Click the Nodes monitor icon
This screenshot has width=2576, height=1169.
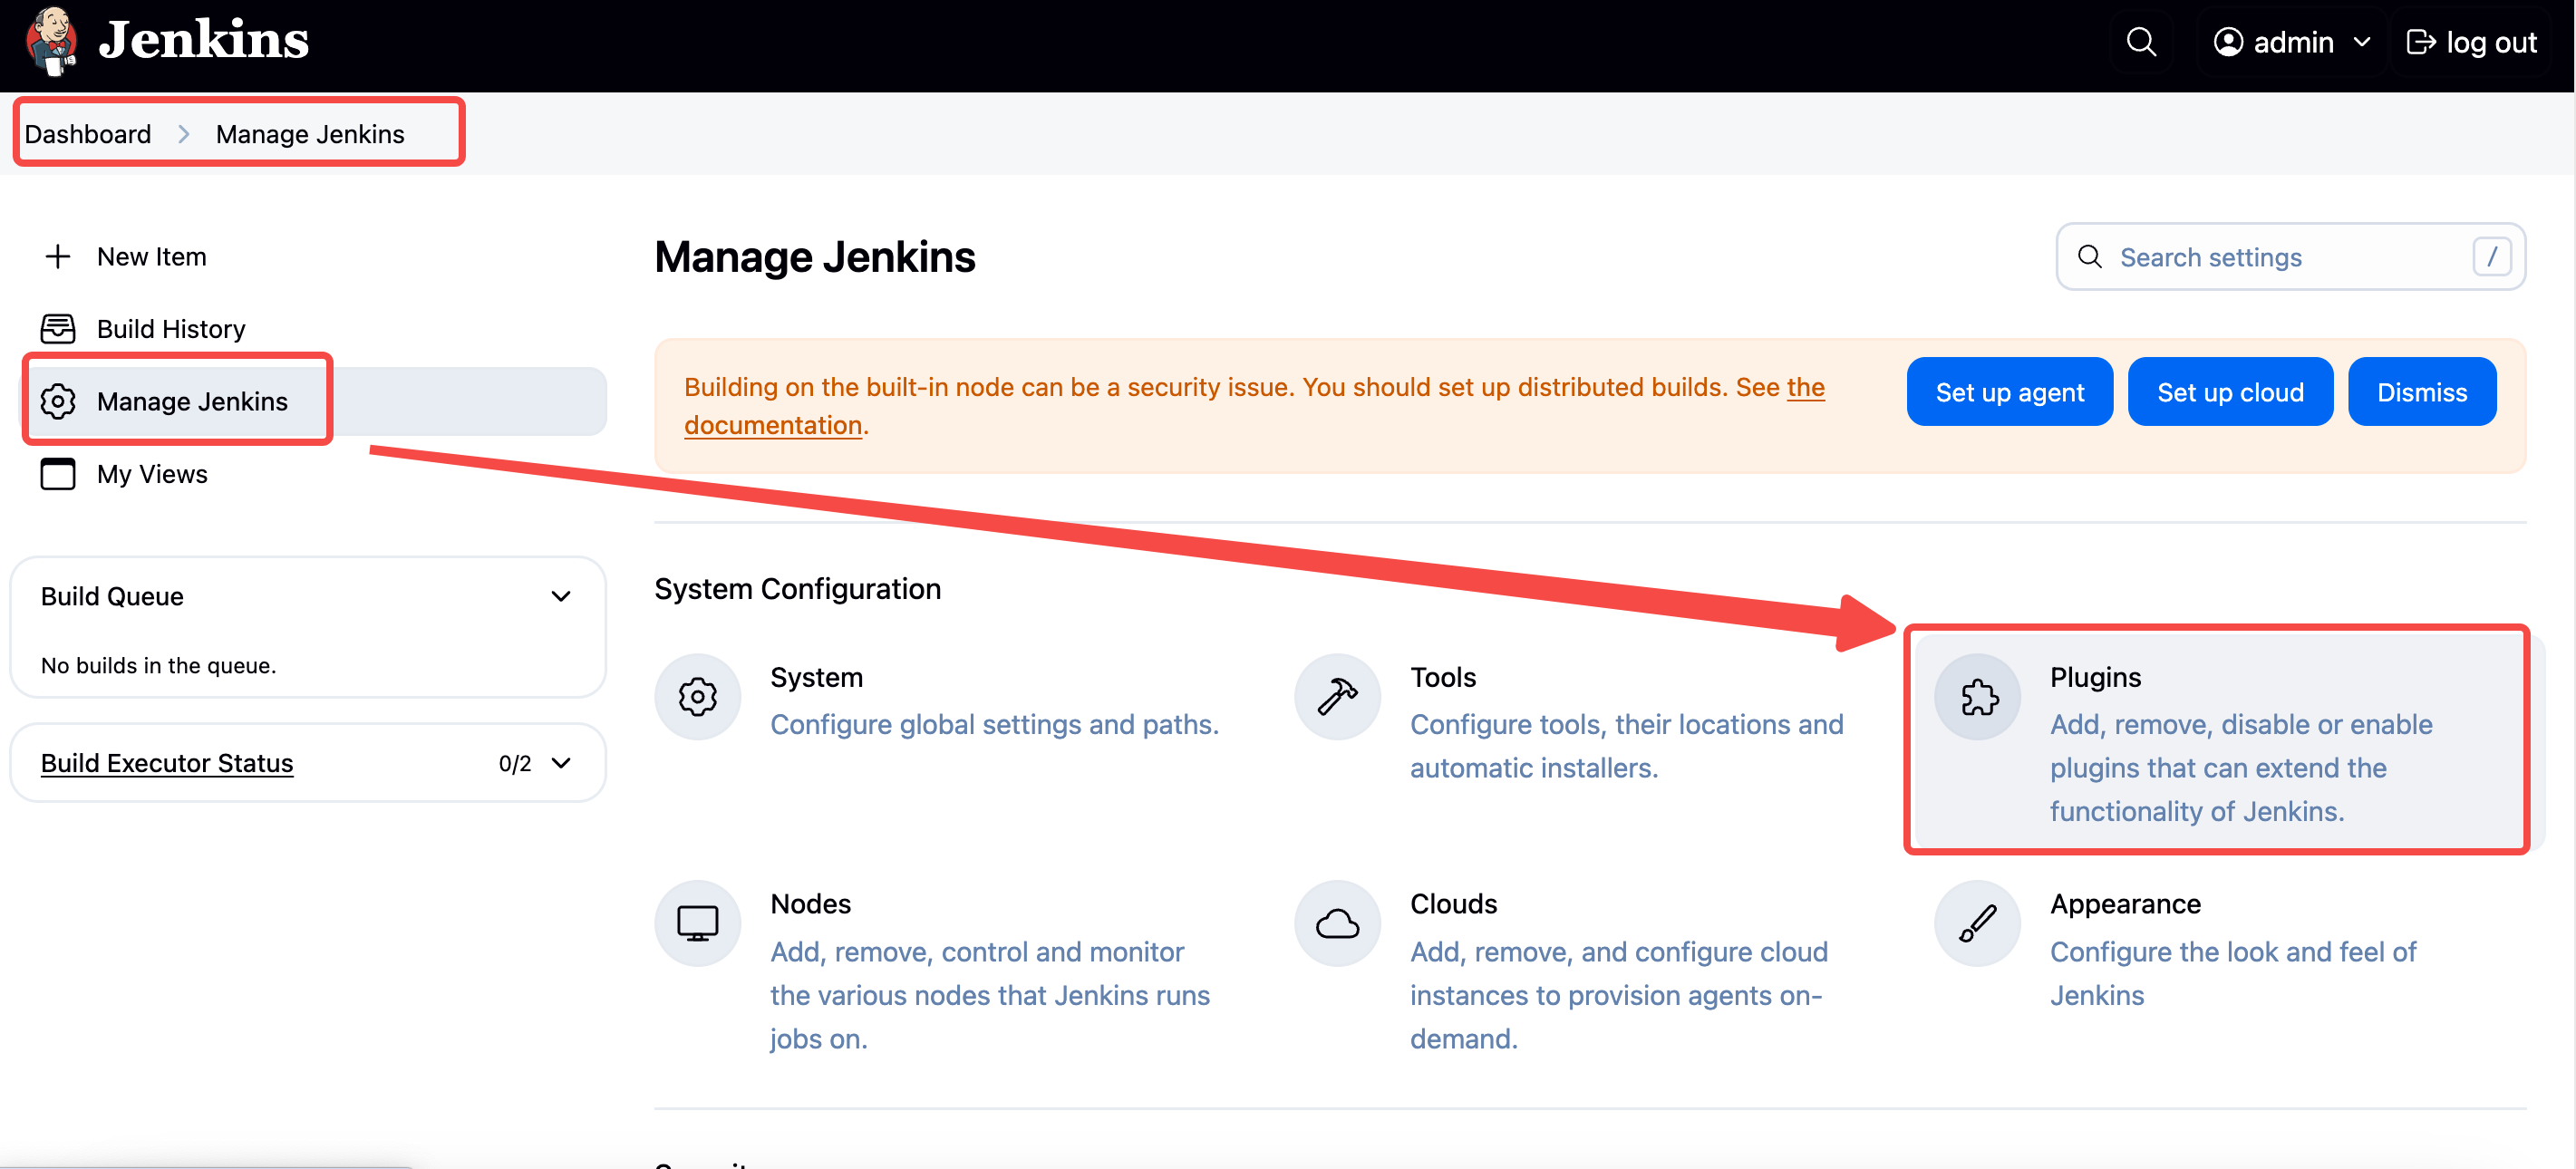[698, 923]
